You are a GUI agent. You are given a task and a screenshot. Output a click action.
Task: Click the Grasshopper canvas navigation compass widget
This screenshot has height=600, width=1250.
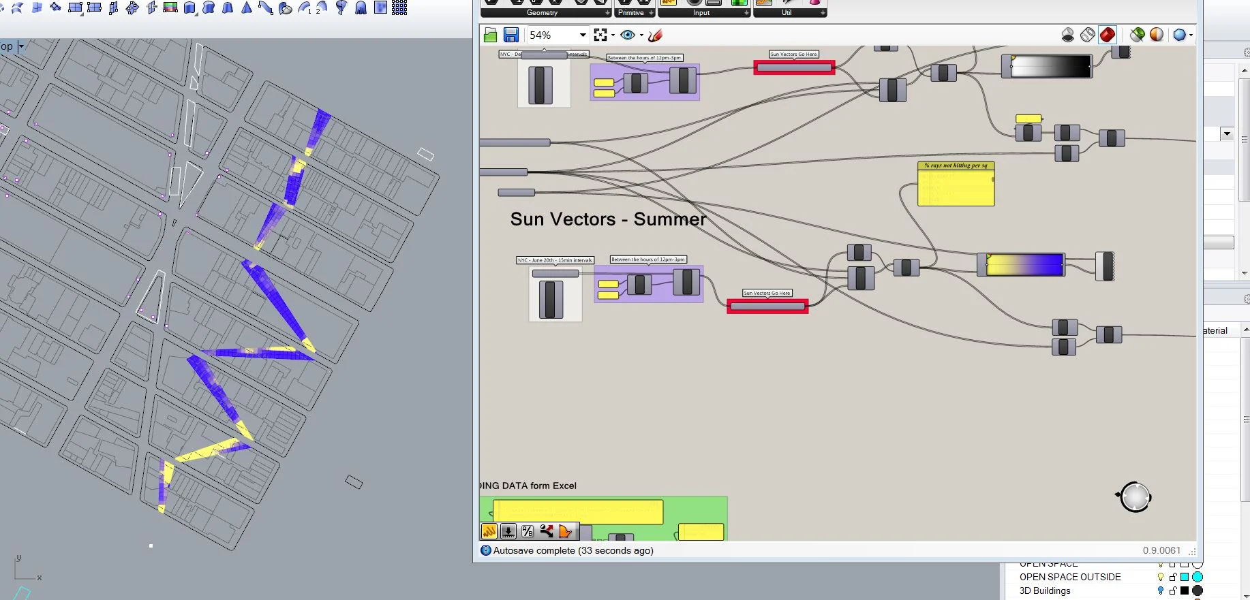1134,496
